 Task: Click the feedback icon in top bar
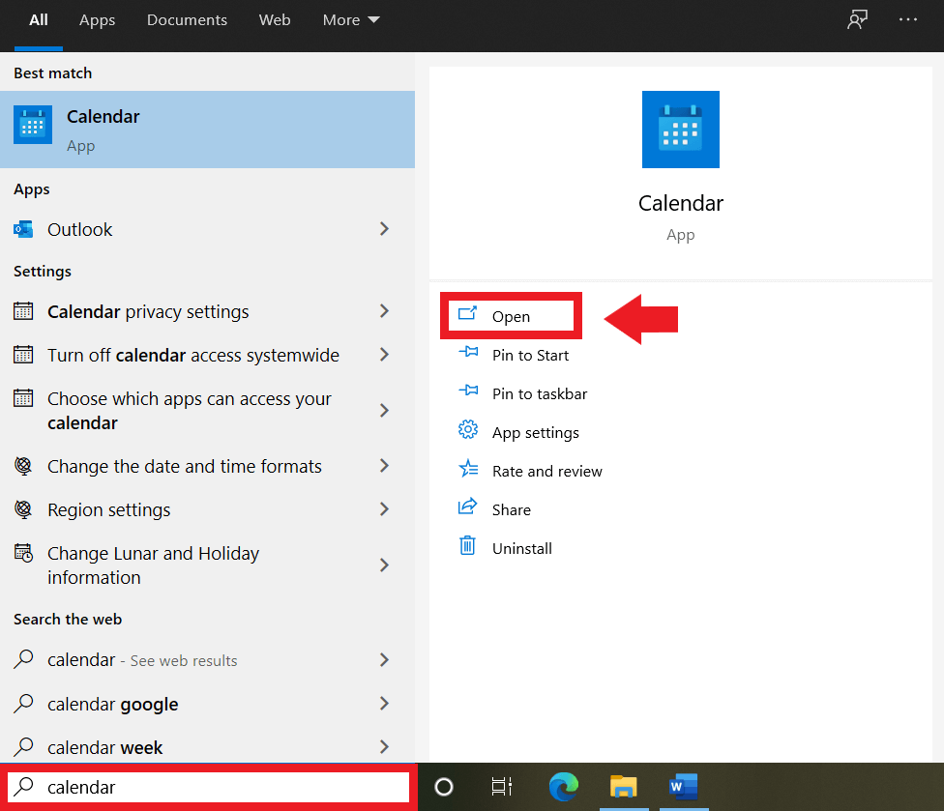(x=857, y=20)
